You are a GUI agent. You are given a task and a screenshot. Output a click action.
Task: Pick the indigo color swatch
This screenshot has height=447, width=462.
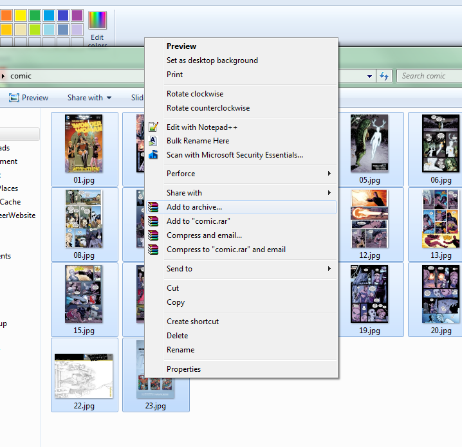[x=63, y=15]
